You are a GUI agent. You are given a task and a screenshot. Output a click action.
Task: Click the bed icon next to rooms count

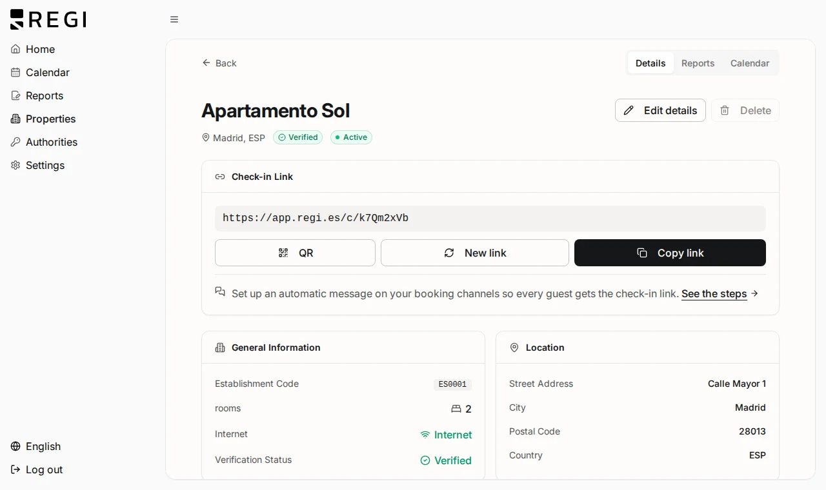456,409
